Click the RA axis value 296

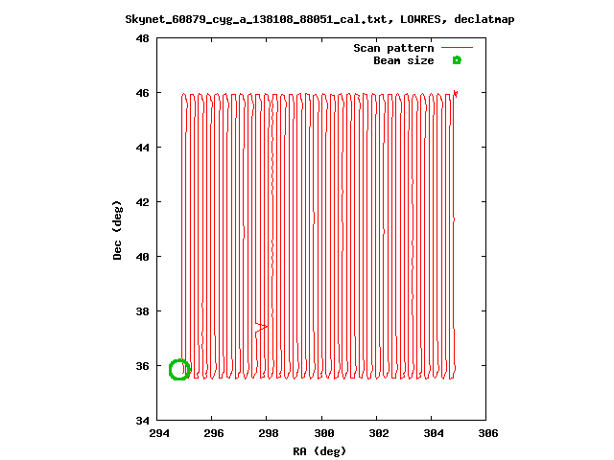coord(214,433)
